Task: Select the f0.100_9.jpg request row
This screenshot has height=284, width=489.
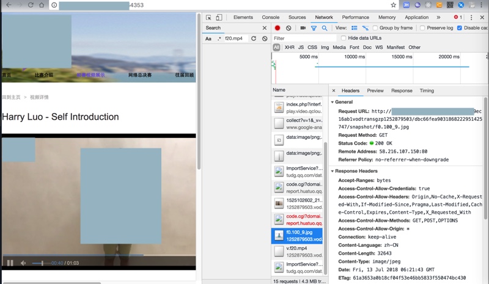Action: point(298,236)
